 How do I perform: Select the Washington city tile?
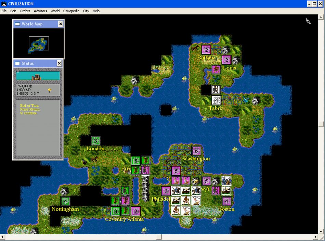pos(196,151)
